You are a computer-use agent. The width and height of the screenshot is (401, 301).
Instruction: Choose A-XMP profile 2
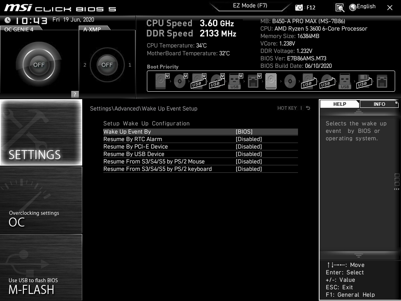85,65
